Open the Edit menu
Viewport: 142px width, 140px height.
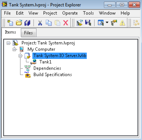[x=20, y=13]
